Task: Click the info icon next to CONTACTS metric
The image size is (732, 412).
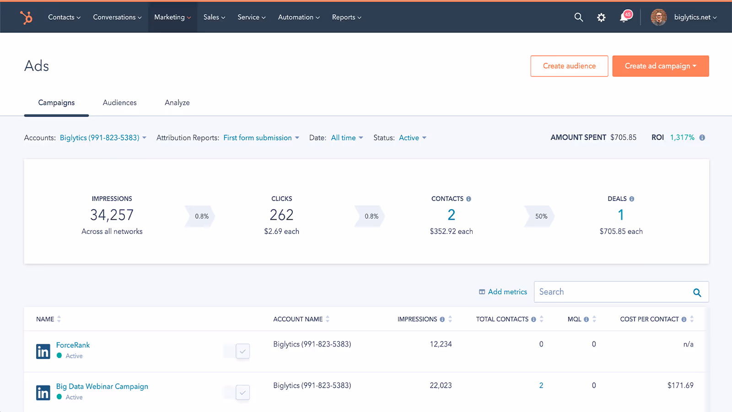Action: pyautogui.click(x=468, y=199)
